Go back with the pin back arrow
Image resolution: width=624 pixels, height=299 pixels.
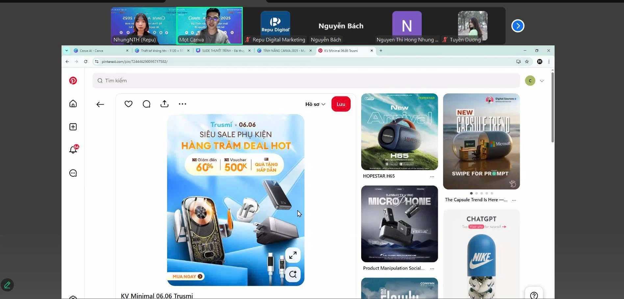pyautogui.click(x=100, y=104)
